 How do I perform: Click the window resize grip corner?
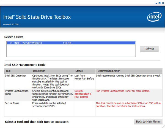coord(164,126)
